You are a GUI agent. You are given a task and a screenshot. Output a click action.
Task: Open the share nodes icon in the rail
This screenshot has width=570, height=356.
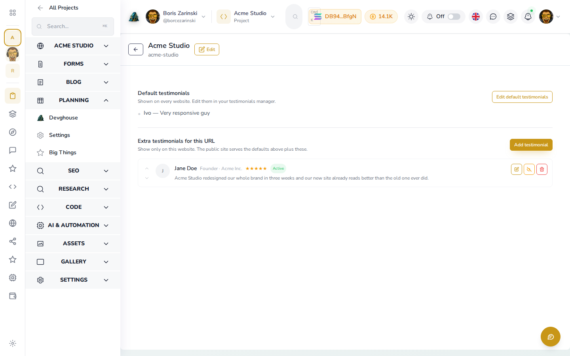pos(13,241)
